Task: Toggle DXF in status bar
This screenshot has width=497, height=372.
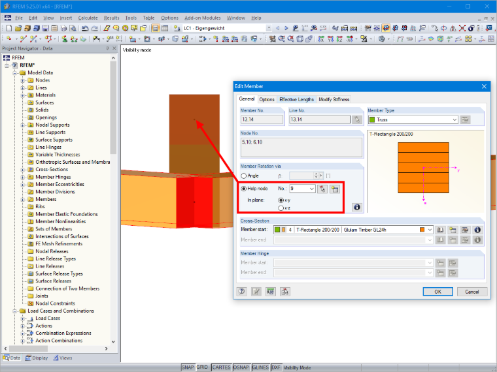Action: coord(276,367)
